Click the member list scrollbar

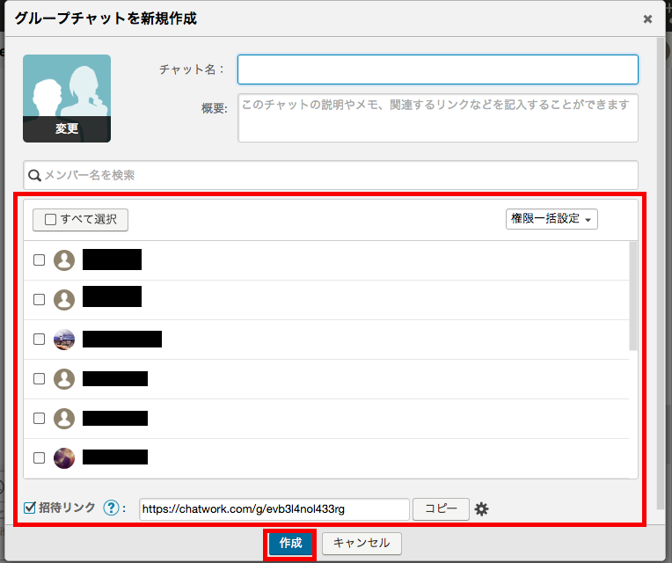pos(633,296)
